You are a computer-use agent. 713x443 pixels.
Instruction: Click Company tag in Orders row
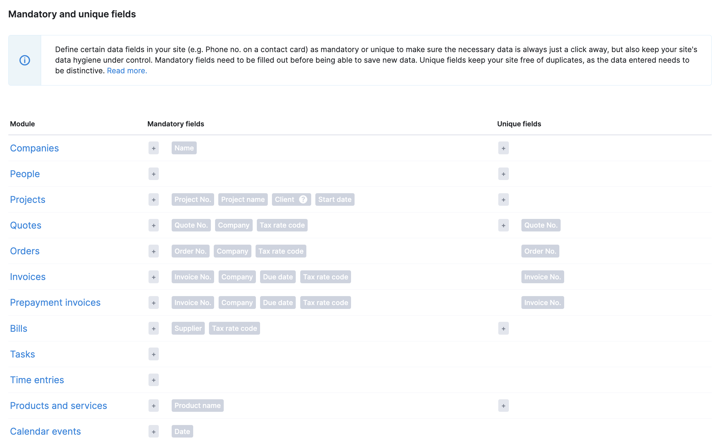[232, 251]
